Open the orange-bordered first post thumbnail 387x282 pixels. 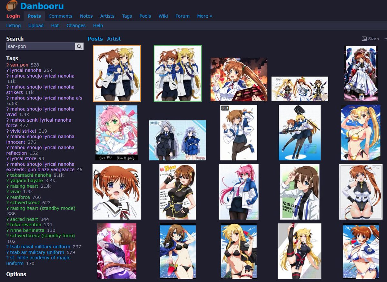tap(117, 73)
